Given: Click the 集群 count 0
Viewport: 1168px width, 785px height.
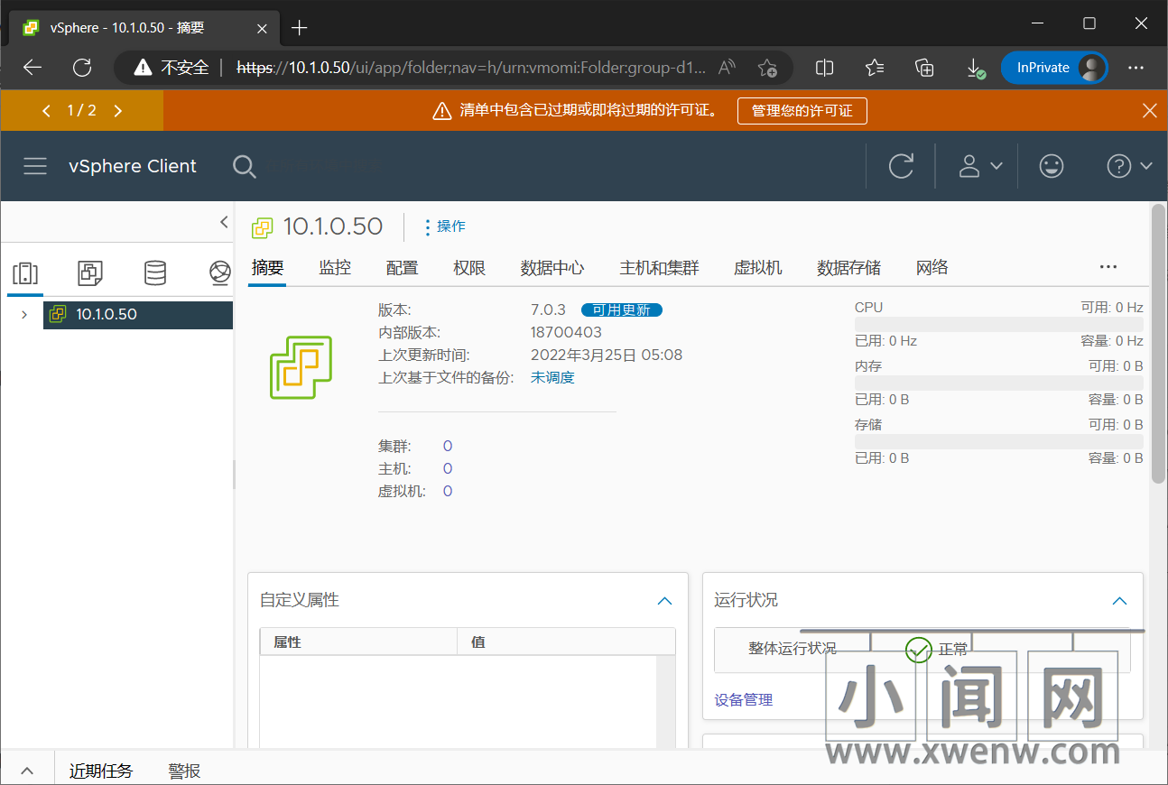Looking at the screenshot, I should (448, 447).
